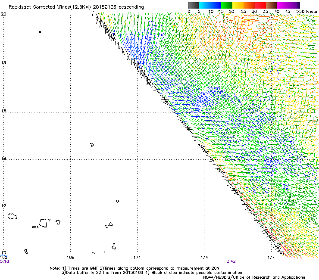This screenshot has width=319, height=280.
Task: Click the yellow 20-25 knots legend swatch
Action: pyautogui.click(x=238, y=5)
